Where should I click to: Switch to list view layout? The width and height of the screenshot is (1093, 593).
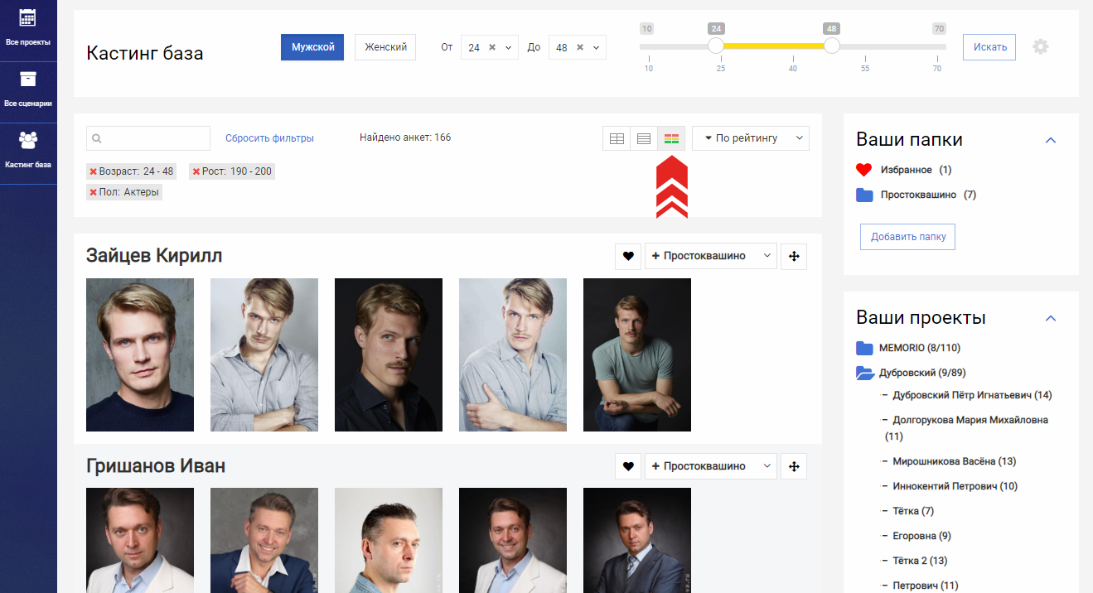pos(644,138)
